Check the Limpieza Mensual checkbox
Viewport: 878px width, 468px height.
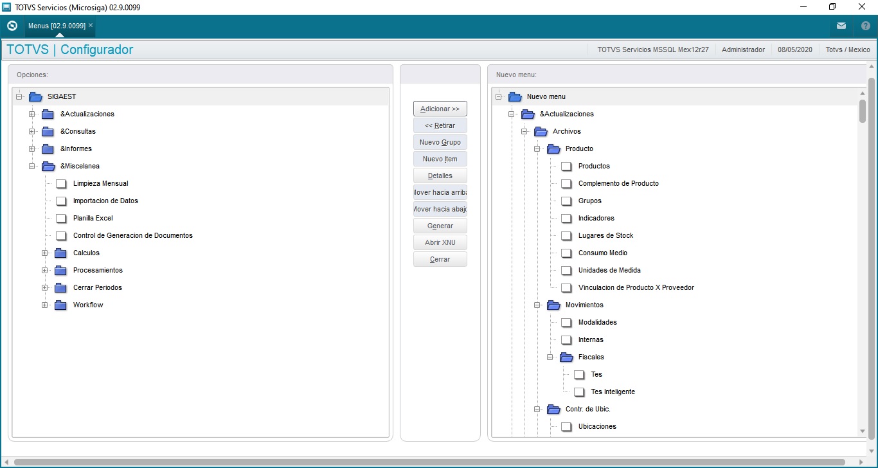click(x=61, y=183)
